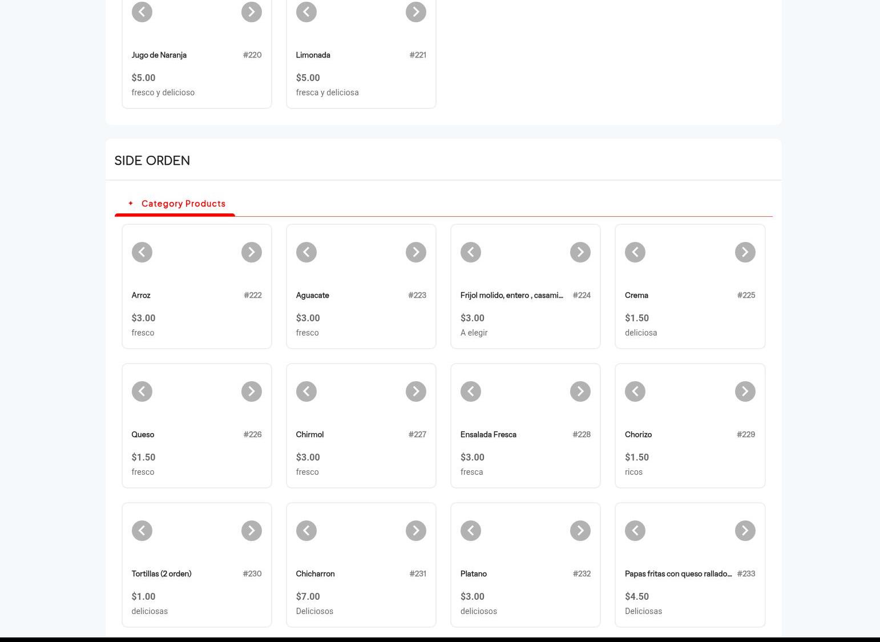
Task: Go to next image on Chicharron card
Action: tap(415, 531)
